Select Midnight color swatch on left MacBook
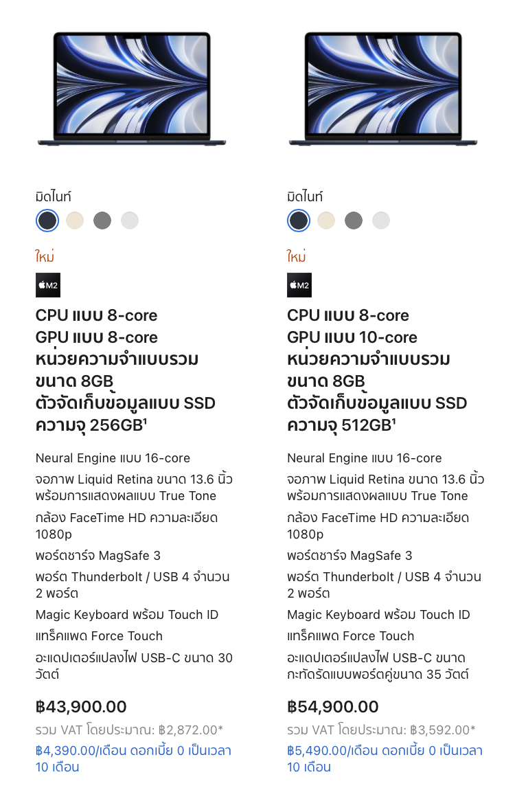 click(x=47, y=221)
